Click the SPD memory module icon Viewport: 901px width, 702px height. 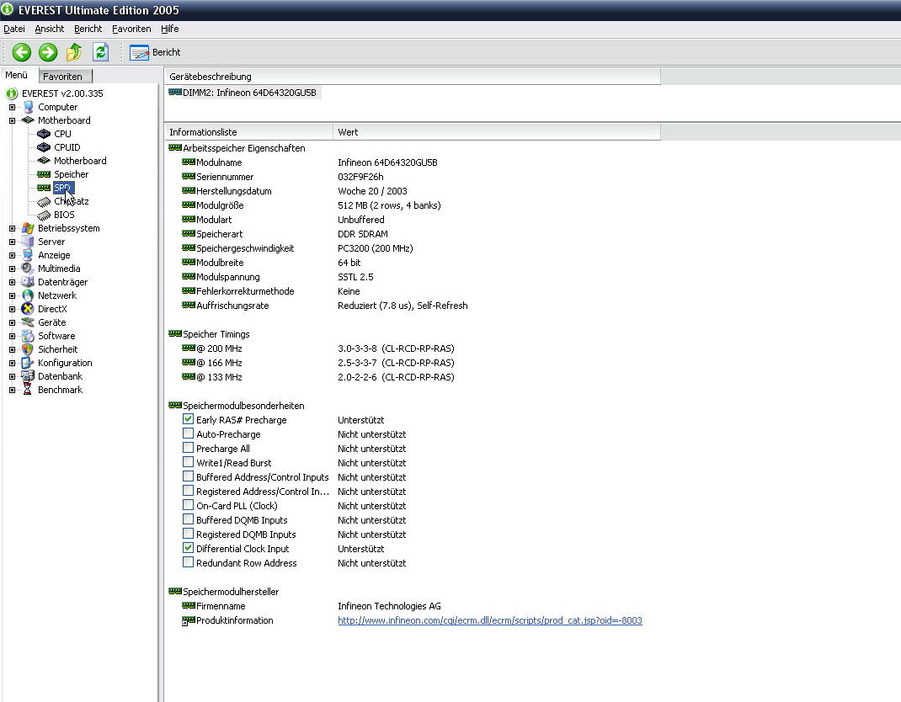pos(44,188)
